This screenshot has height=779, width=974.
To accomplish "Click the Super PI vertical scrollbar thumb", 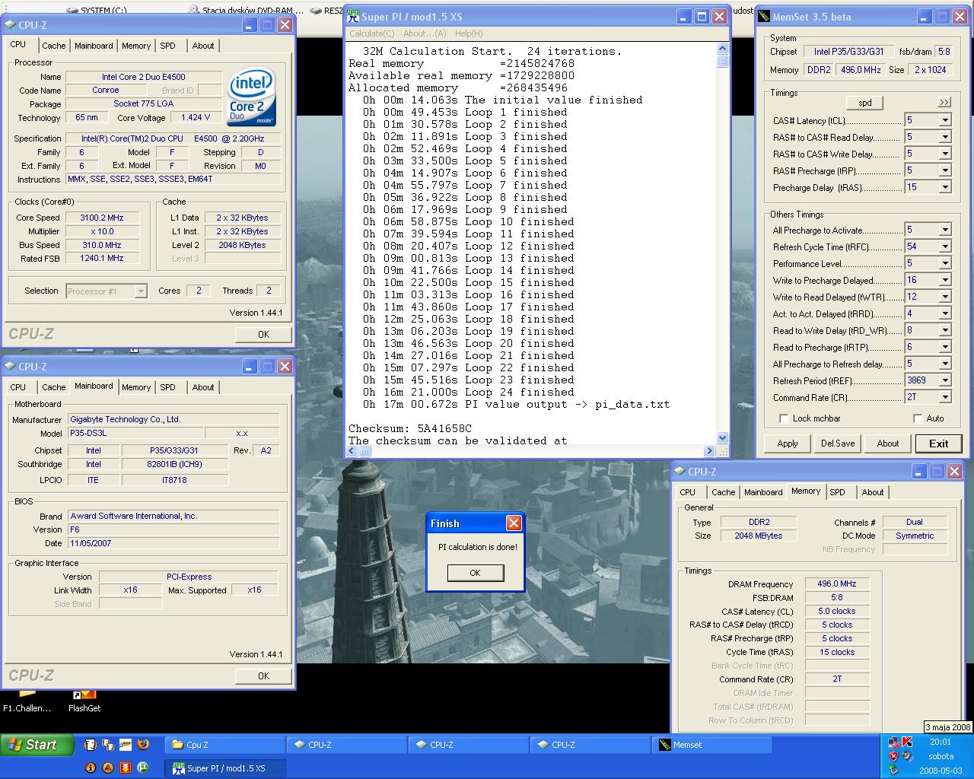I will (x=722, y=62).
